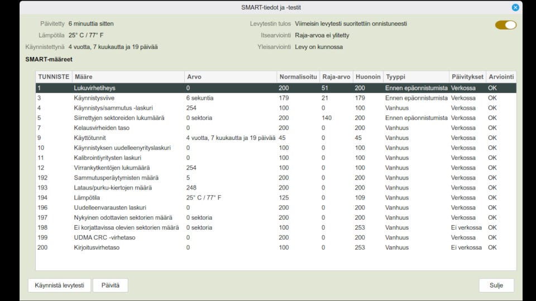
Task: Toggle the SMART enabled switch
Action: coord(506,25)
